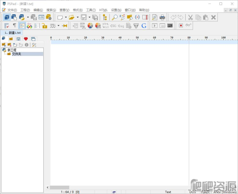238x194 pixels.
Task: Expand the open project dropdown arrow
Action: 28,17
